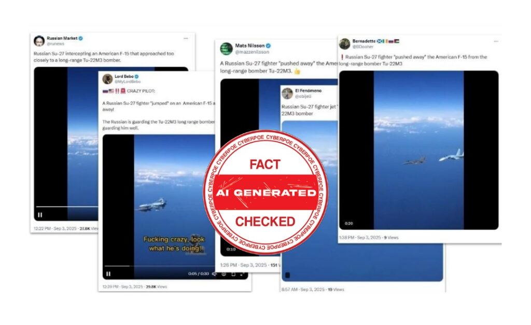Screen dimensions: 531x325
Task: Open the @MyLordBebo handle link
Action: tap(128, 82)
